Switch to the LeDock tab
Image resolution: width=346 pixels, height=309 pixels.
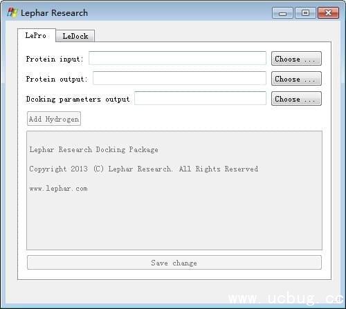75,36
